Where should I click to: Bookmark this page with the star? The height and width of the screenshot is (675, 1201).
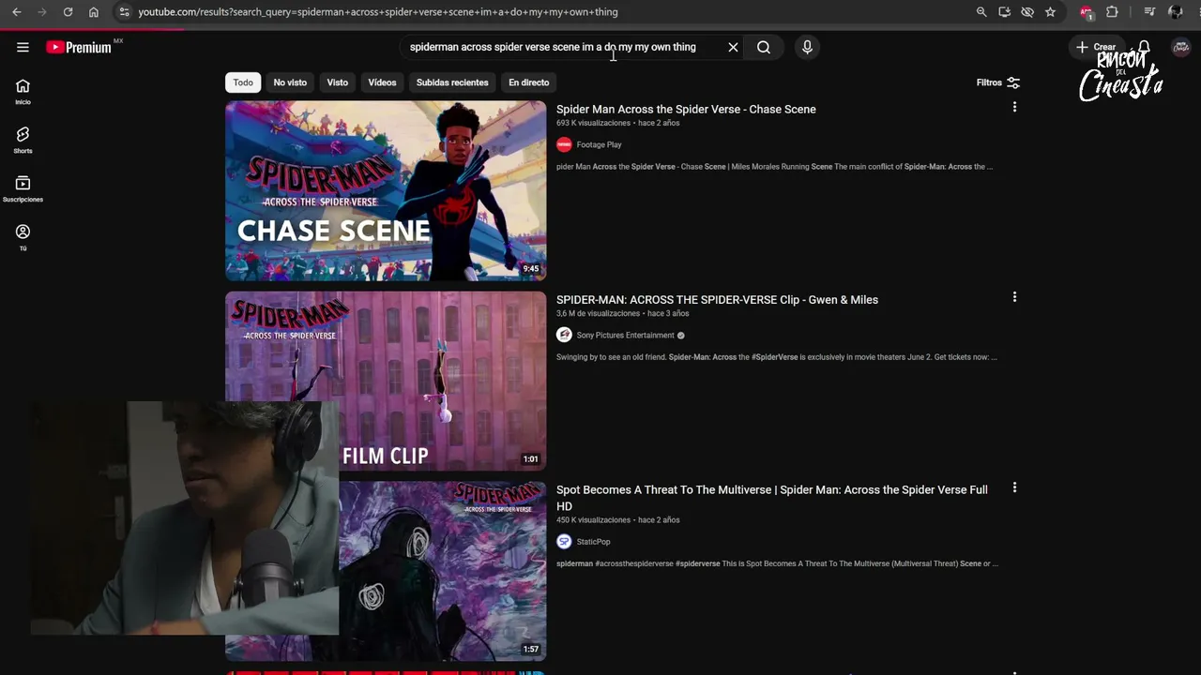(x=1050, y=12)
